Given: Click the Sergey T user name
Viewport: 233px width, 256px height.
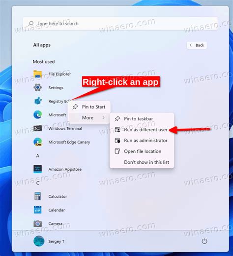Looking at the screenshot, I should 56,241.
